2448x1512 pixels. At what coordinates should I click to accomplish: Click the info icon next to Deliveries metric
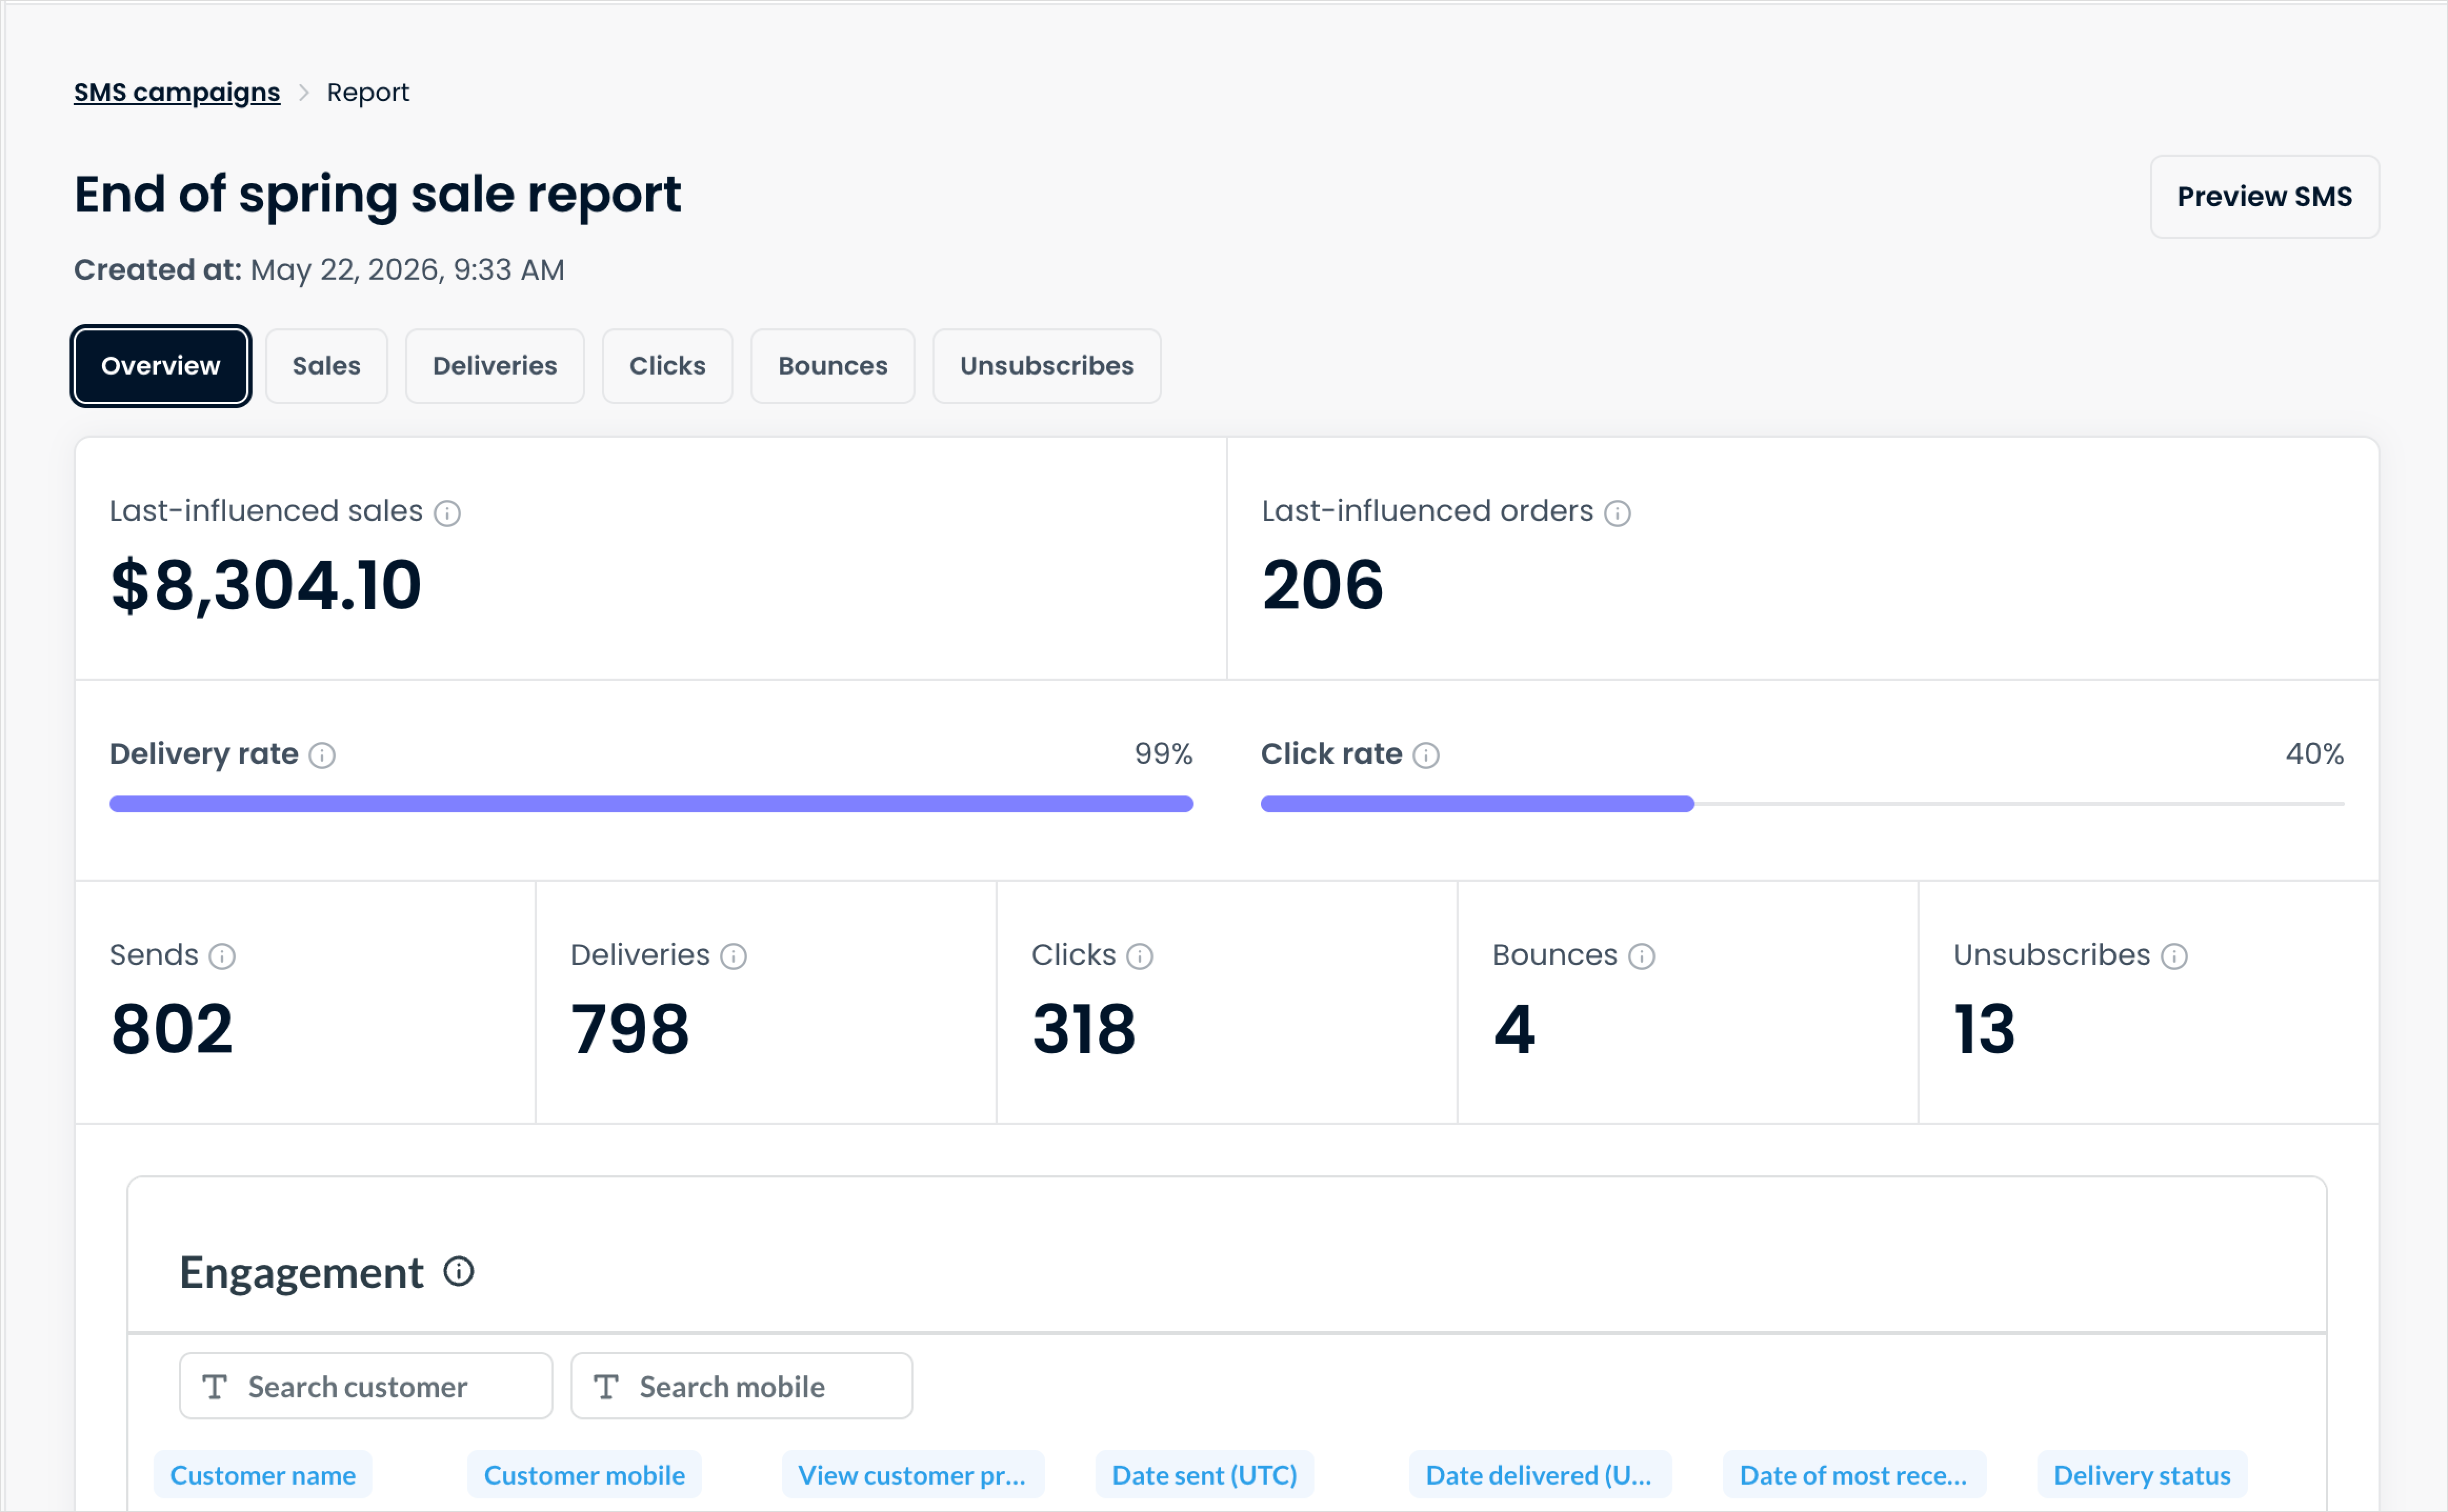click(734, 957)
